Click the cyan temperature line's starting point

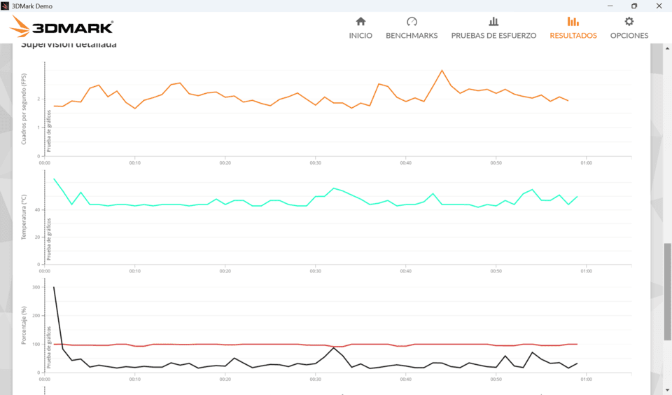[x=54, y=179]
